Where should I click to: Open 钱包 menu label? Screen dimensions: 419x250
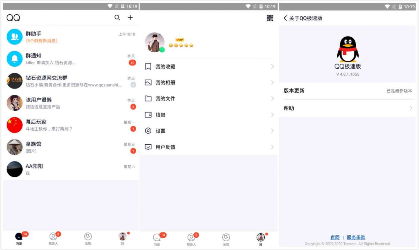pos(160,115)
